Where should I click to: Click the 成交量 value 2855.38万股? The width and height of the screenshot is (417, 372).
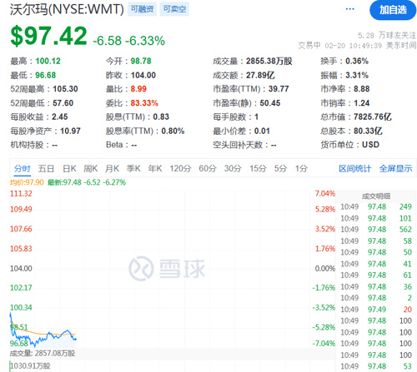[x=269, y=61]
